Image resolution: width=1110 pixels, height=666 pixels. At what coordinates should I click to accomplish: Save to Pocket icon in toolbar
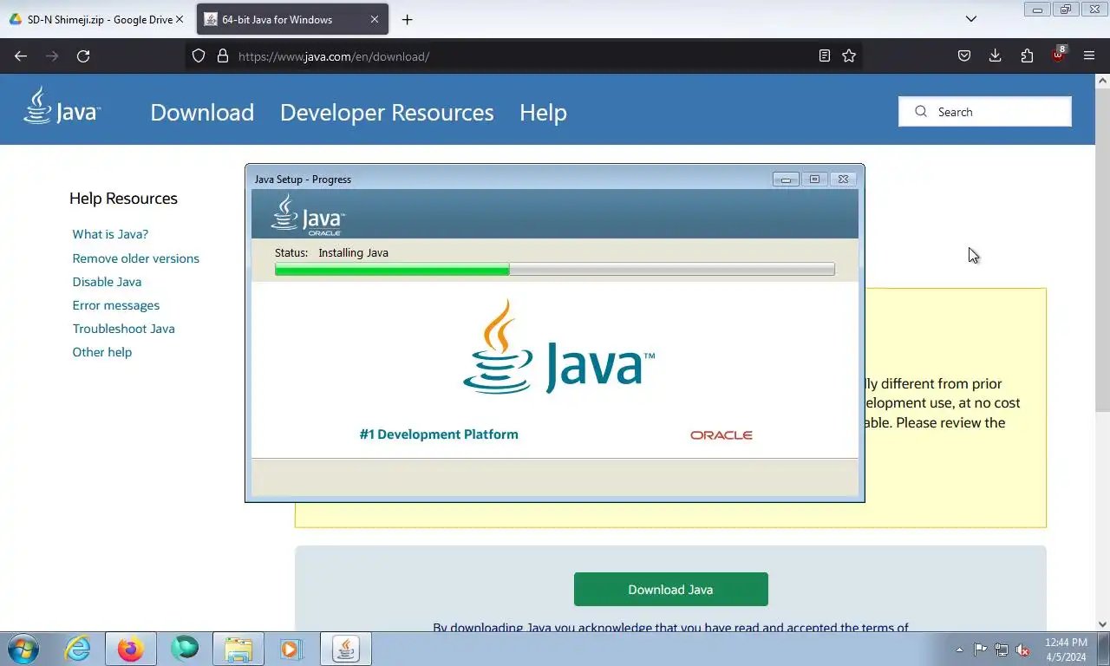tap(964, 55)
